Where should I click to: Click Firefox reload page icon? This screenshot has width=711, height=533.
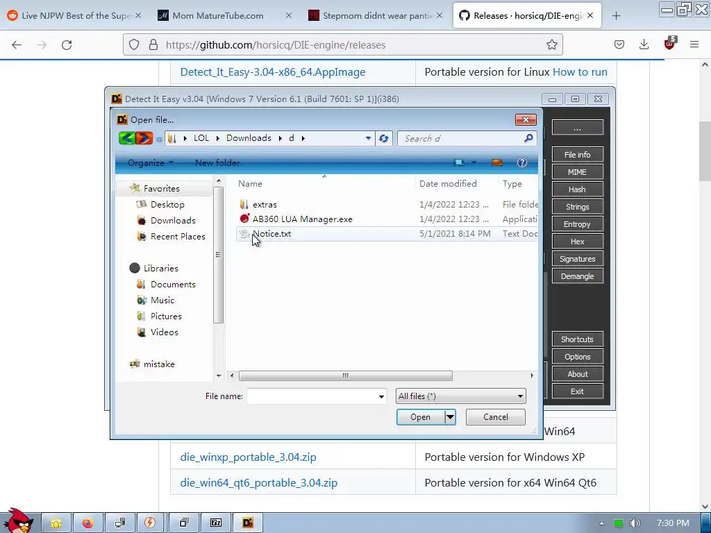point(67,45)
